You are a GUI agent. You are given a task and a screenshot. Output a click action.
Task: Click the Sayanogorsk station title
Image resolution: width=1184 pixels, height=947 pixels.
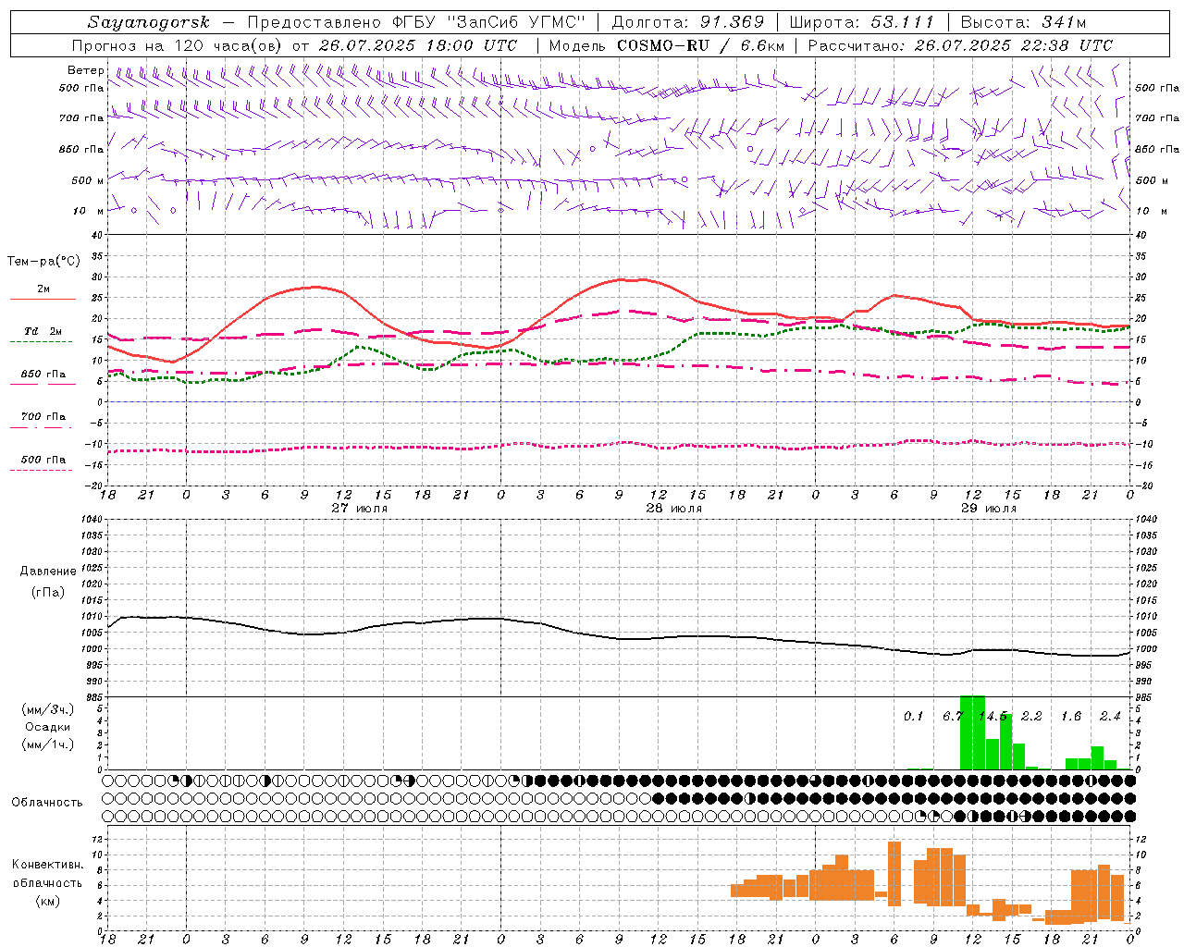point(149,22)
